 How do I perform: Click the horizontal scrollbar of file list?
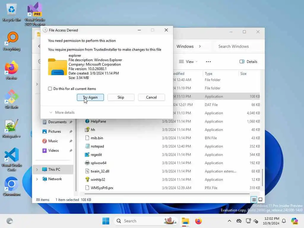pyautogui.click(x=167, y=194)
